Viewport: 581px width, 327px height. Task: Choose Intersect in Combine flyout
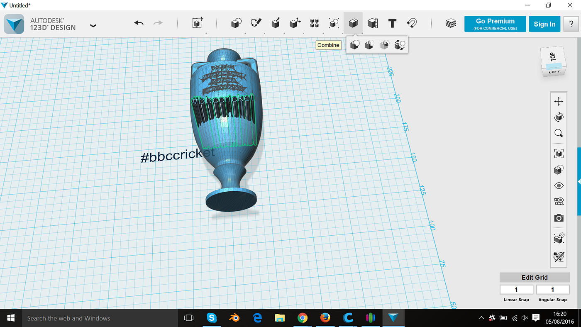pyautogui.click(x=385, y=45)
